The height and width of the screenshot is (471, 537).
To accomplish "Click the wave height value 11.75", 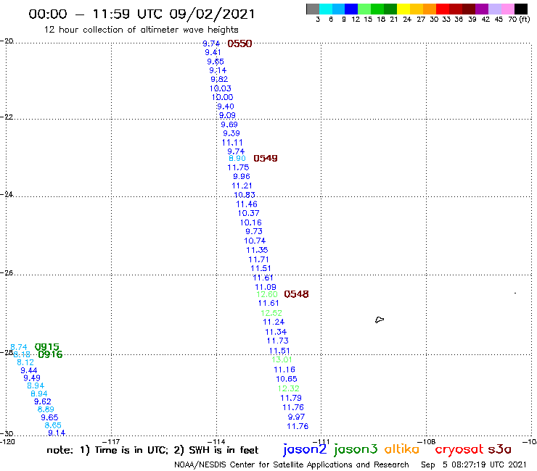I will [x=238, y=167].
